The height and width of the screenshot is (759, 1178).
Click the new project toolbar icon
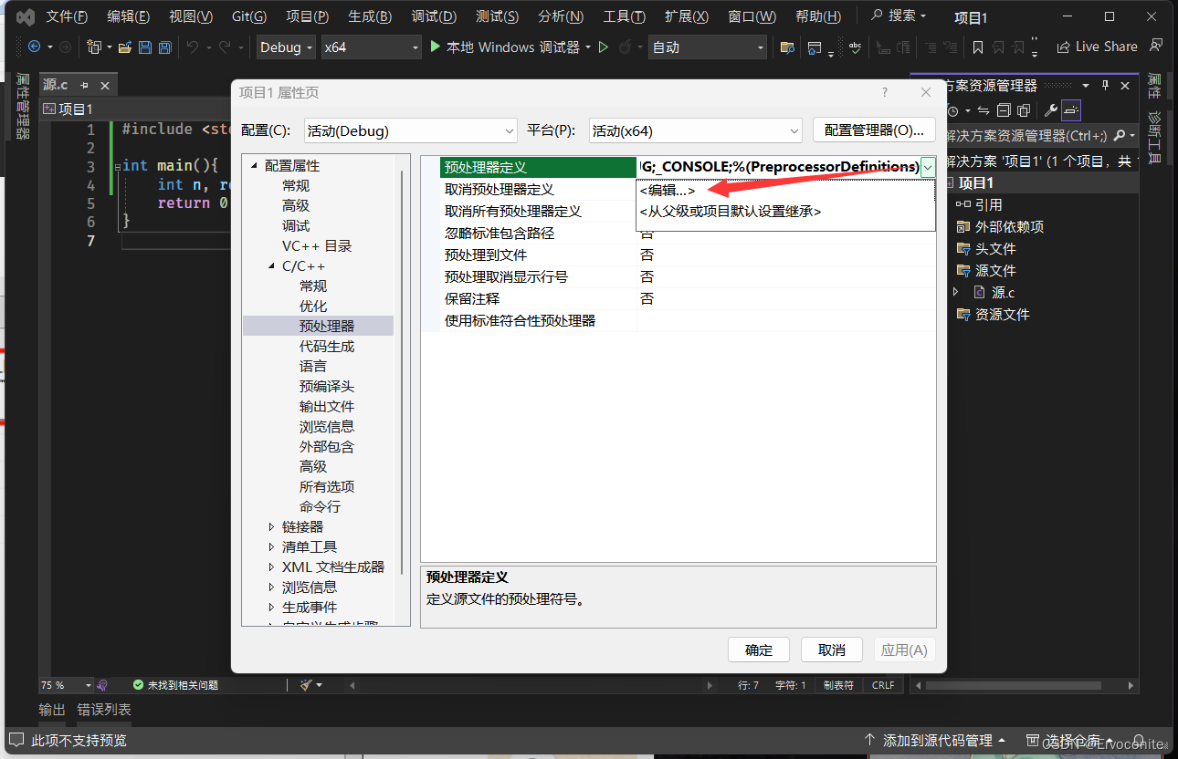(93, 47)
